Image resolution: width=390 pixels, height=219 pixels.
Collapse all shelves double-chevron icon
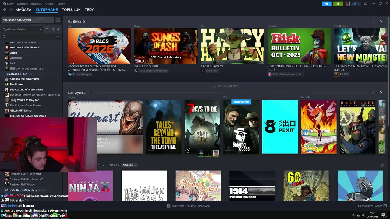[382, 165]
